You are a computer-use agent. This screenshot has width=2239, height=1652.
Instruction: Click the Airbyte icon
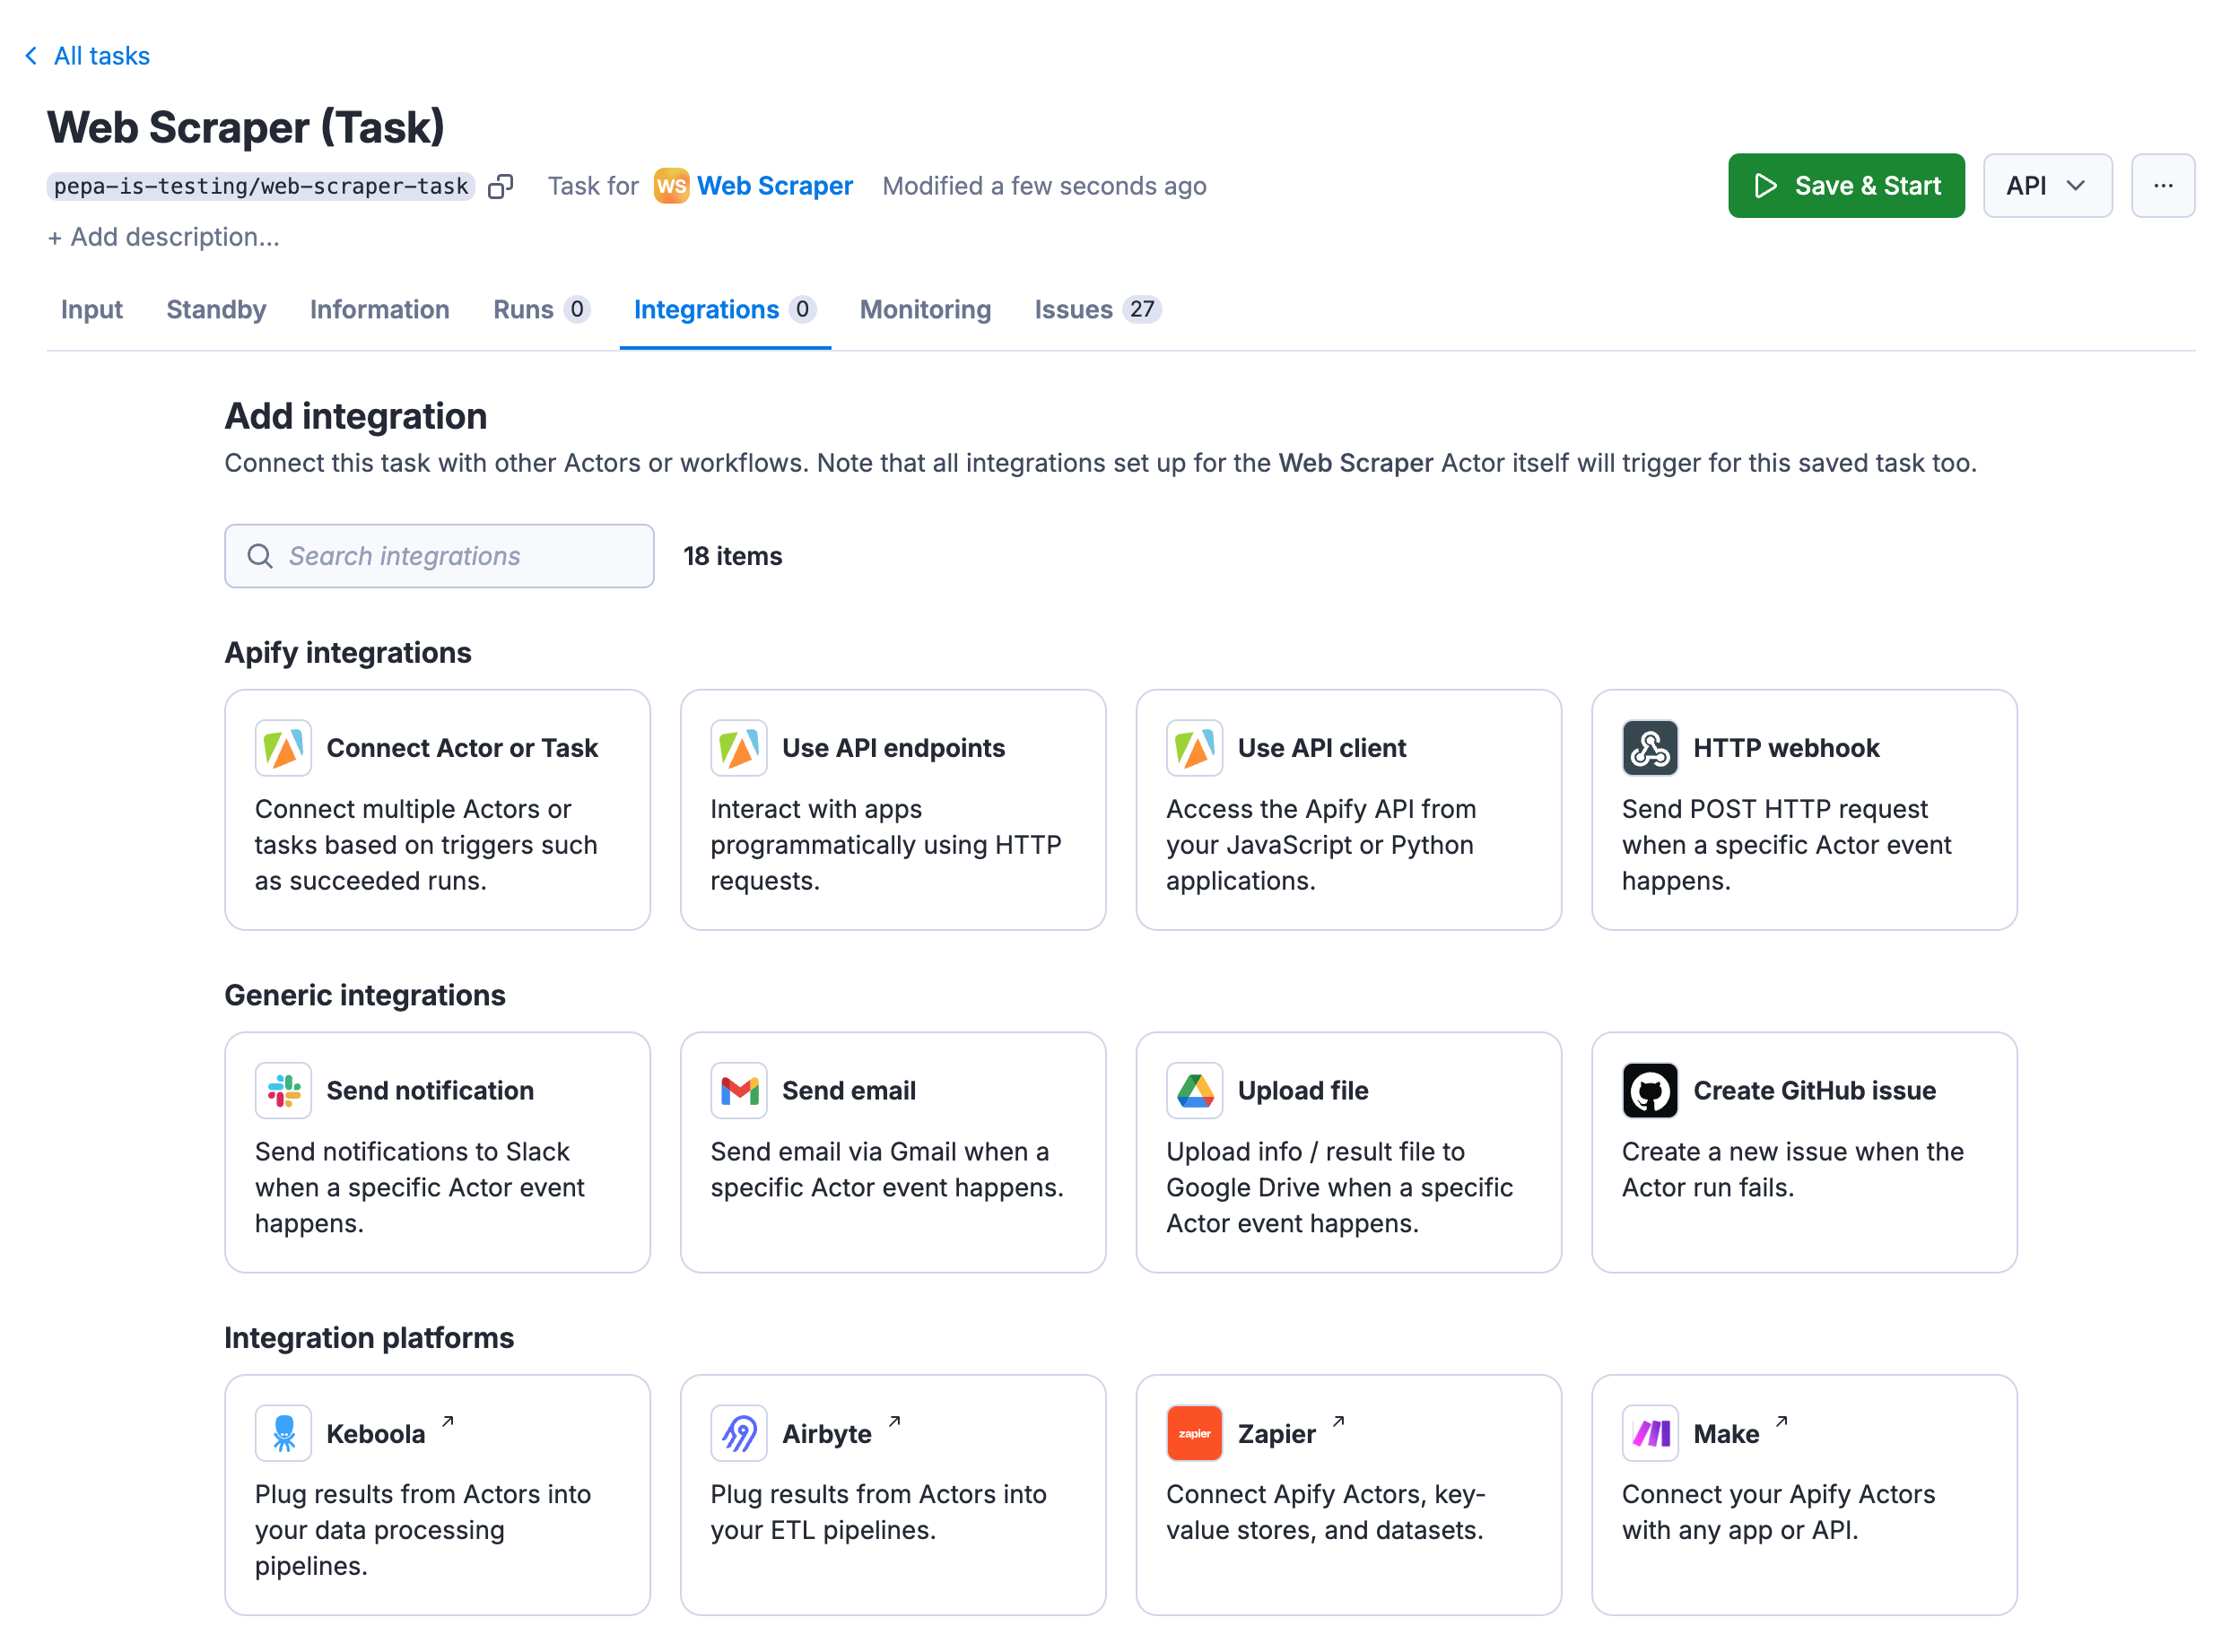tap(739, 1432)
